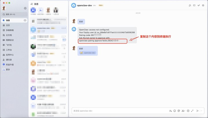208x118 pixels.
Task: Click the search-in-chat icon in header
Action: [x=190, y=5]
